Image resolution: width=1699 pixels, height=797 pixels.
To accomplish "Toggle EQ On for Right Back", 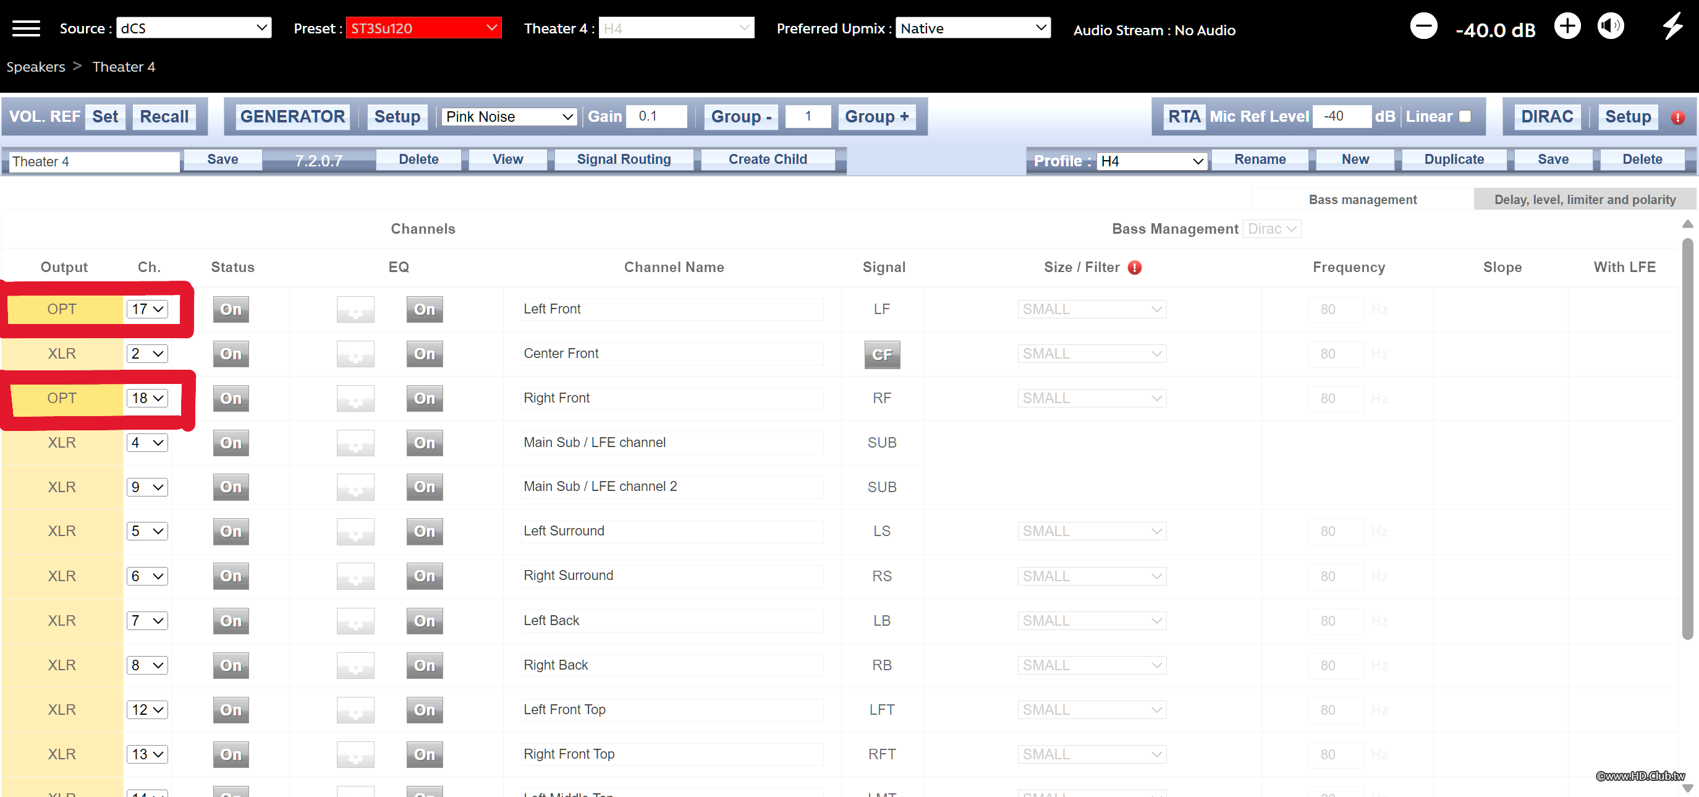I will (424, 666).
